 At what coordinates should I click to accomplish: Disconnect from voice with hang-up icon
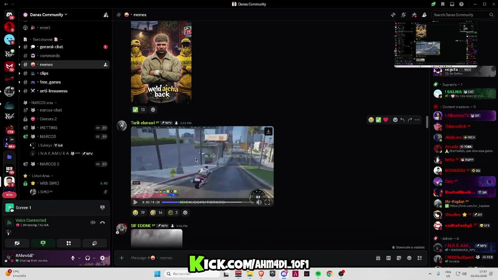[102, 222]
